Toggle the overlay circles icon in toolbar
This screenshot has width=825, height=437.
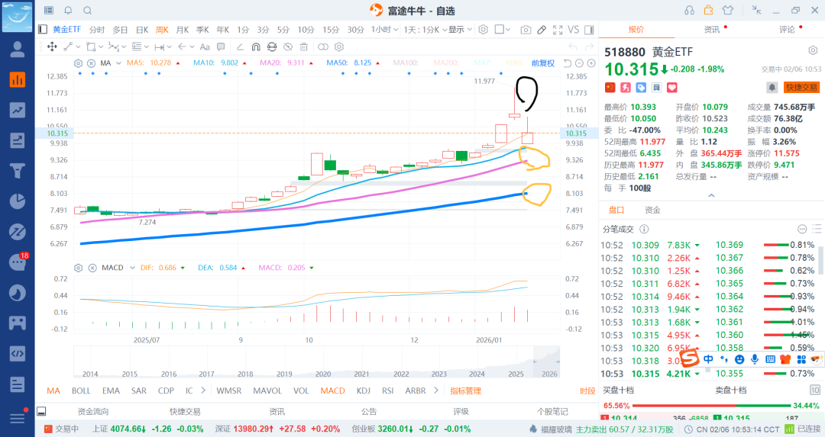coord(323,47)
